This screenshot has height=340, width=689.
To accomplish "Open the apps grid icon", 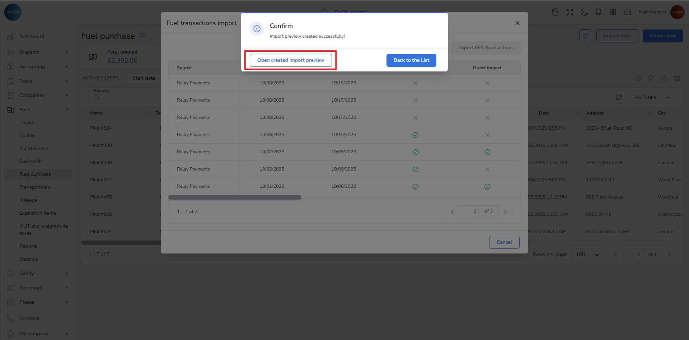I will click(x=613, y=12).
